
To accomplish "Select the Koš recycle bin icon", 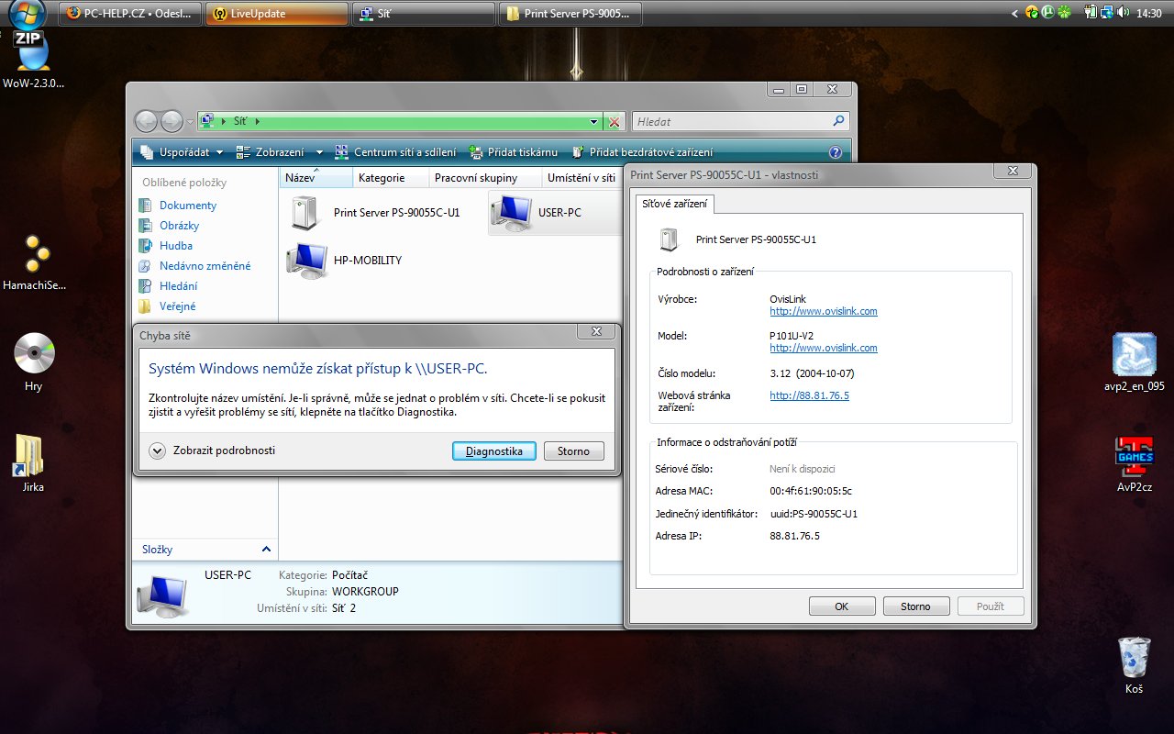I will tap(1135, 664).
